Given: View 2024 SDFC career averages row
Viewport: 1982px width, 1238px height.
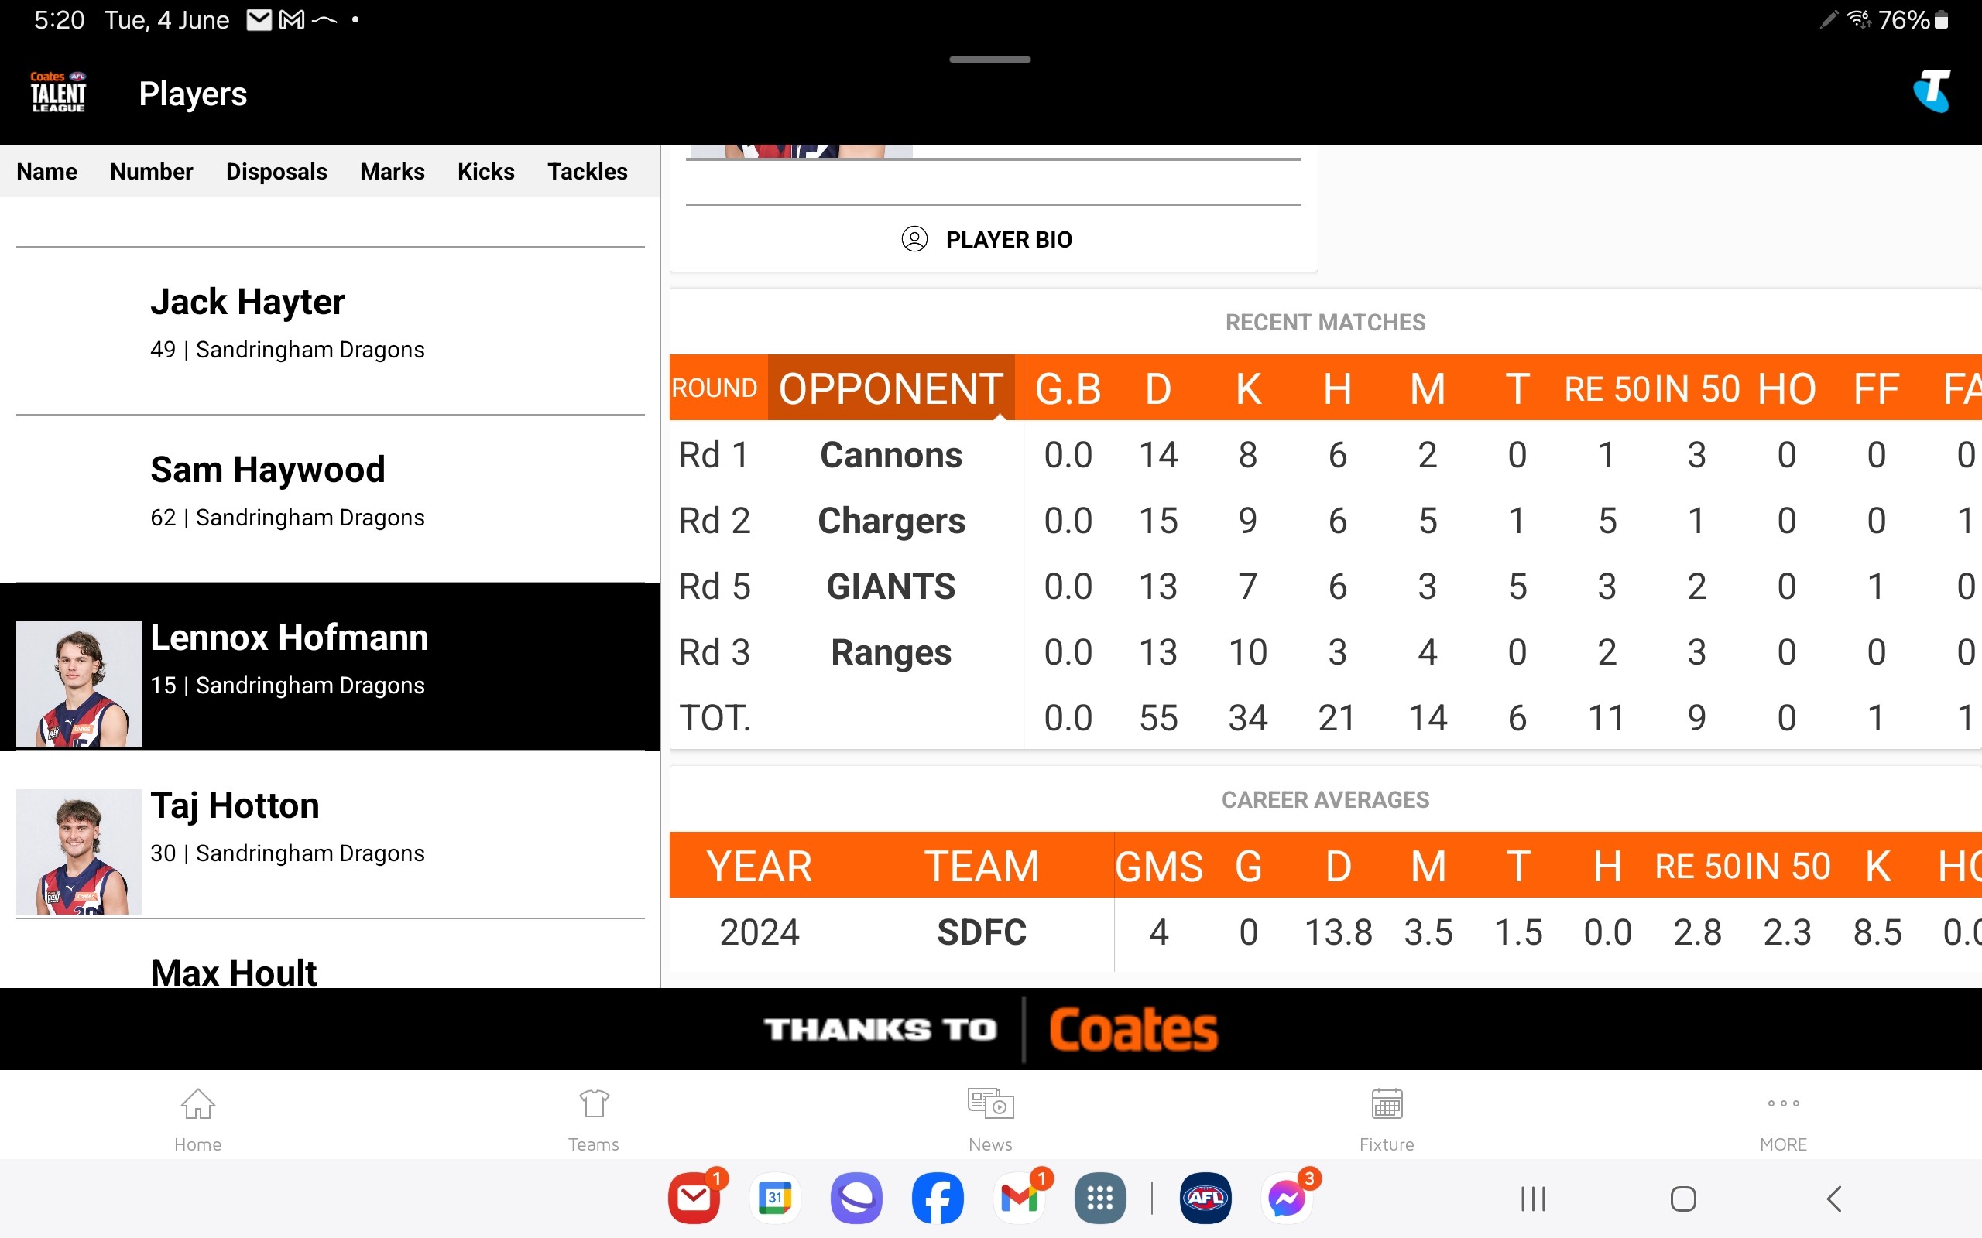Looking at the screenshot, I should (1325, 933).
